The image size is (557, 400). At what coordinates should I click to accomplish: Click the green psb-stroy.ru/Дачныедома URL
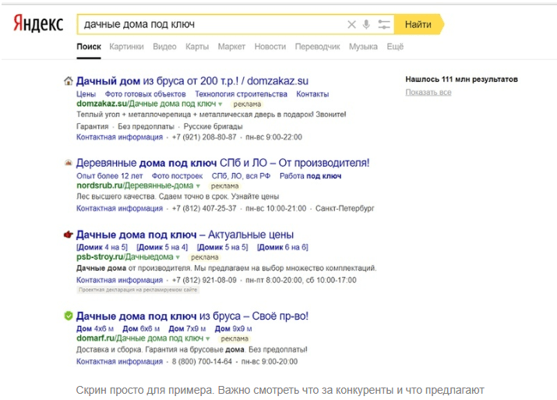(x=125, y=257)
